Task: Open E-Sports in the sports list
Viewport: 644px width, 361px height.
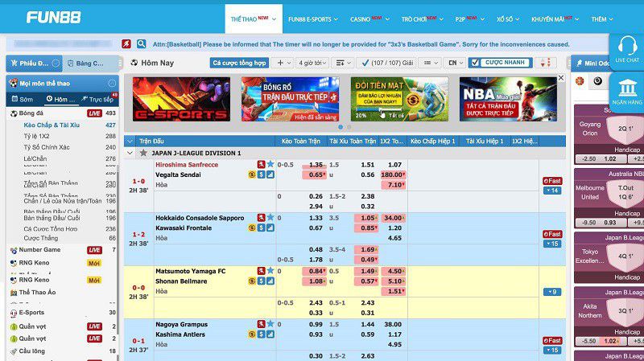Action: (x=31, y=312)
